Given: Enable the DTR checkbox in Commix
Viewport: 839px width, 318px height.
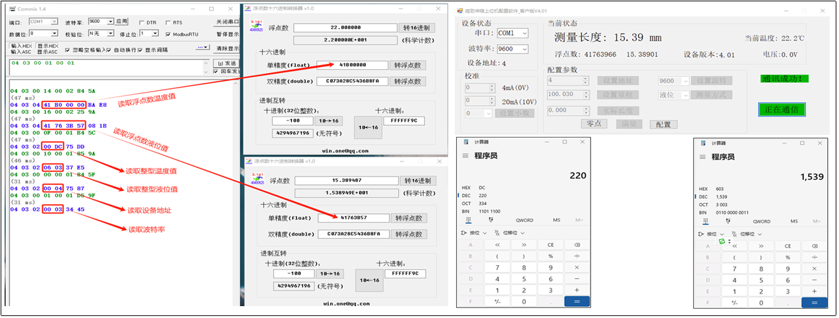Looking at the screenshot, I should (x=142, y=22).
